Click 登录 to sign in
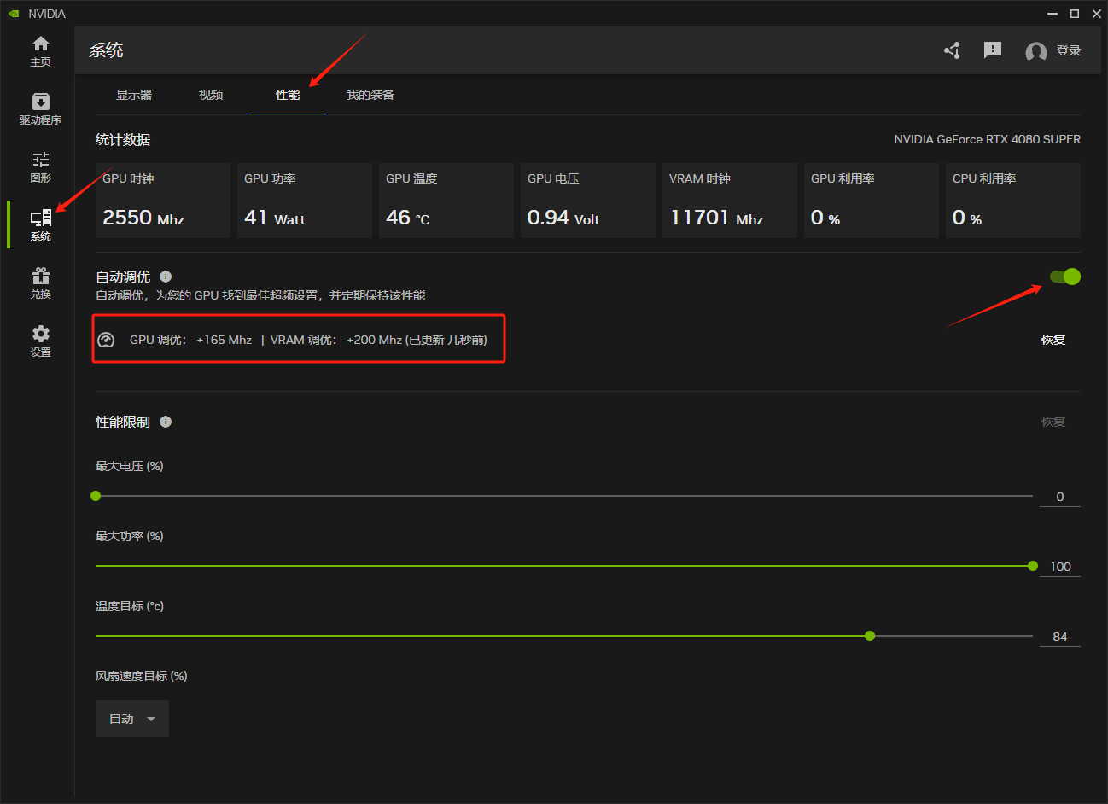The image size is (1108, 804). pyautogui.click(x=1068, y=51)
